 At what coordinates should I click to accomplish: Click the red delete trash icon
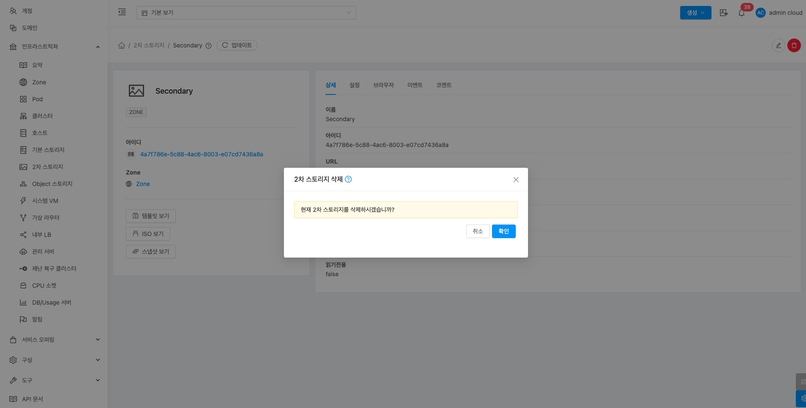[x=794, y=45]
